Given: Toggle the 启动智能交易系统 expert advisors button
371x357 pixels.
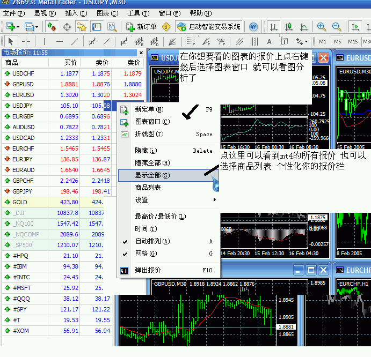Looking at the screenshot, I should click(209, 26).
